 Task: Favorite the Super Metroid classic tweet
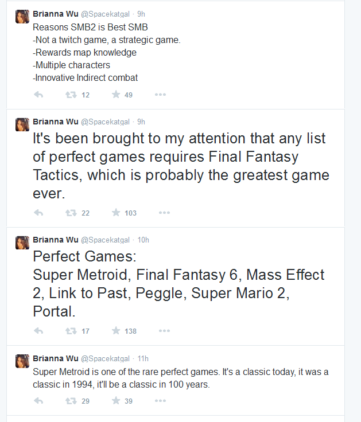116,401
